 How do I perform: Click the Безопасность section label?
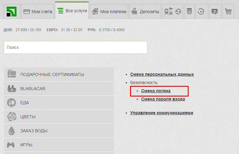pos(144,82)
